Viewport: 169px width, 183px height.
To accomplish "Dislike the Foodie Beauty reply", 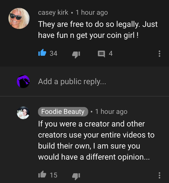I will tap(76, 176).
